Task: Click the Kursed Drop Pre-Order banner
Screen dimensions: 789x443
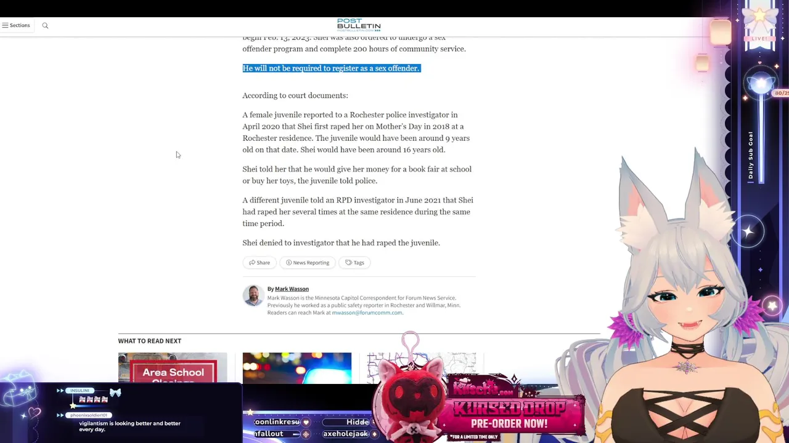Action: tap(515, 409)
